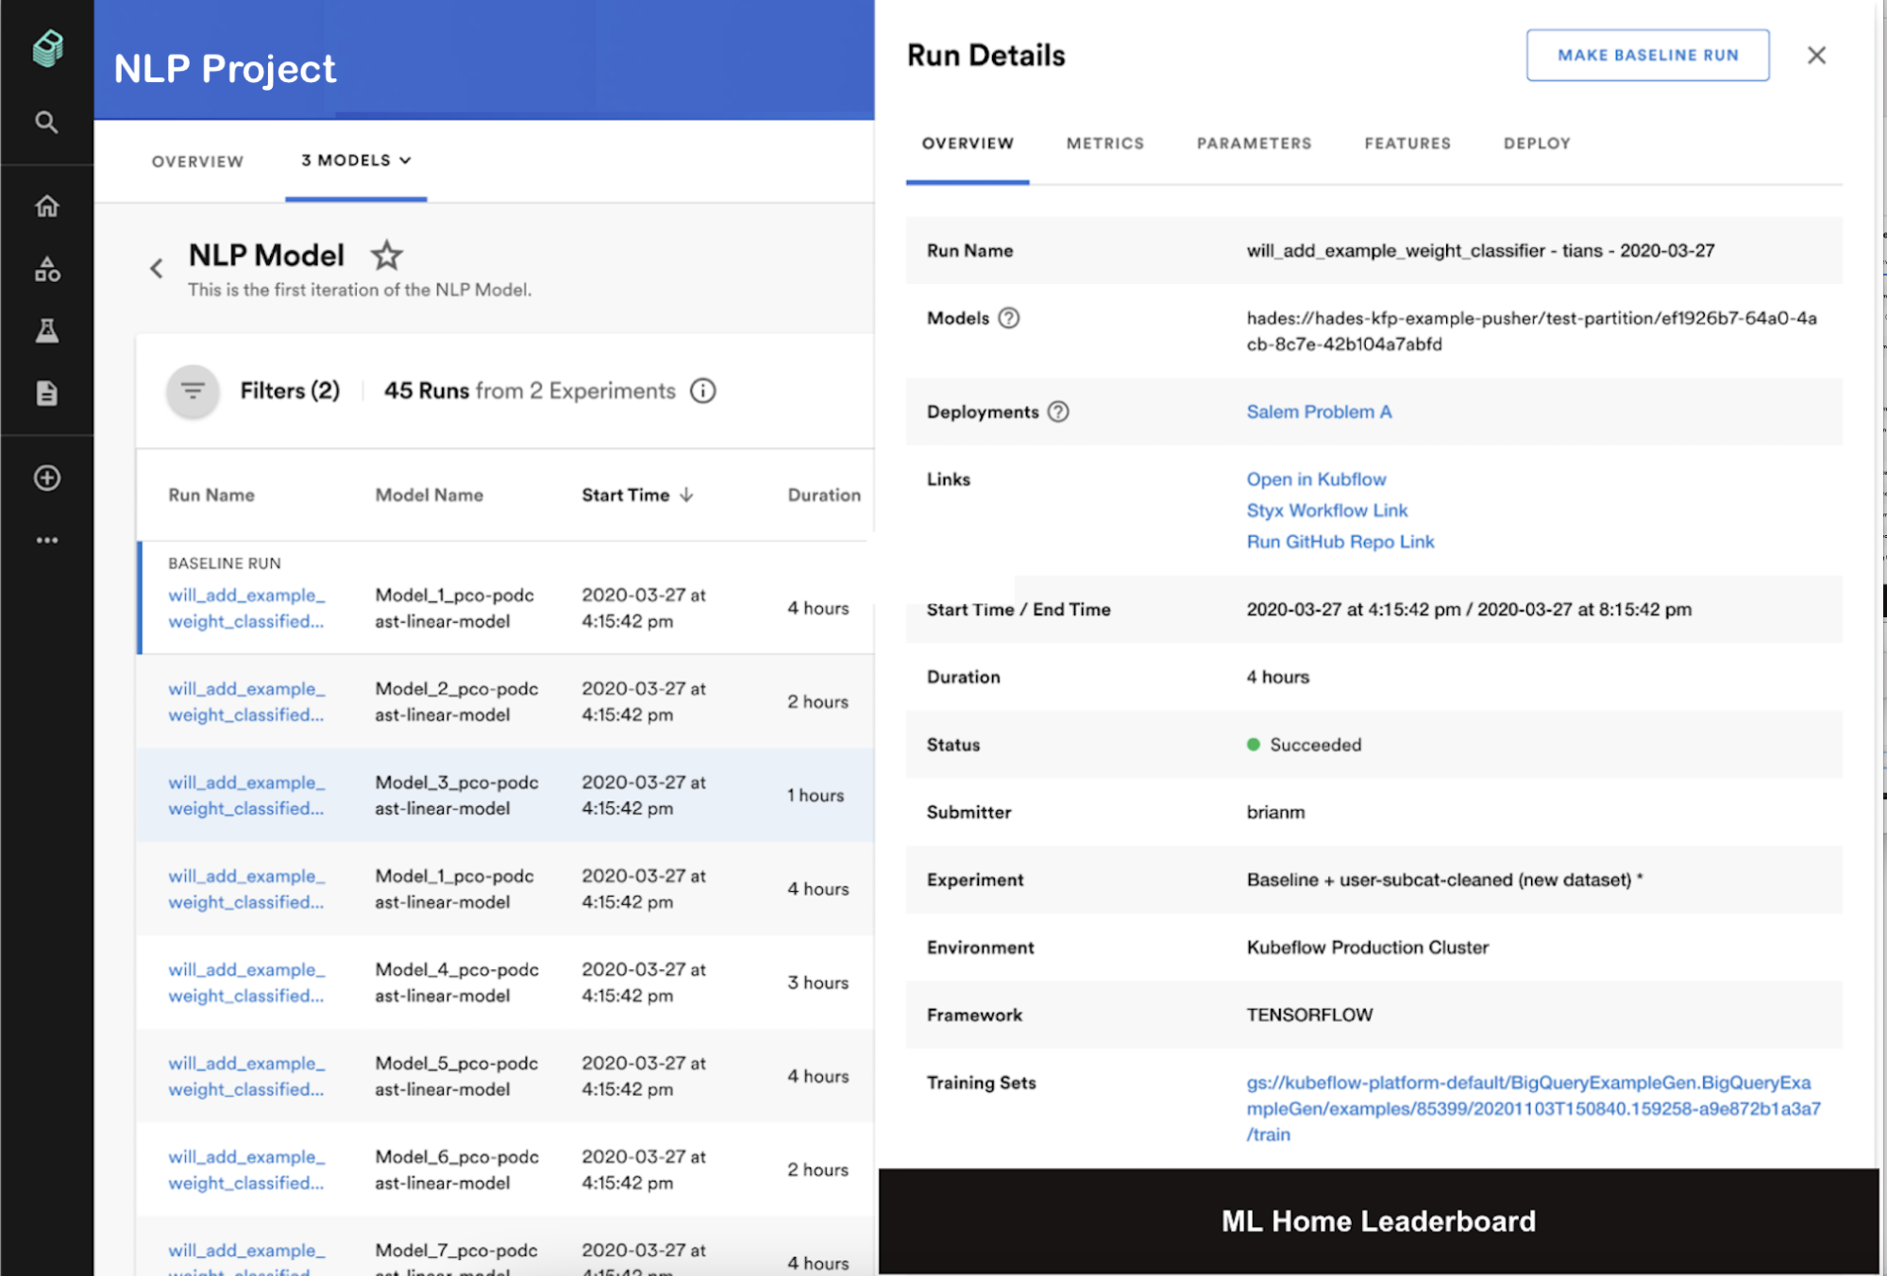Click the info icon beside 45 Runs
The height and width of the screenshot is (1276, 1887).
[703, 390]
